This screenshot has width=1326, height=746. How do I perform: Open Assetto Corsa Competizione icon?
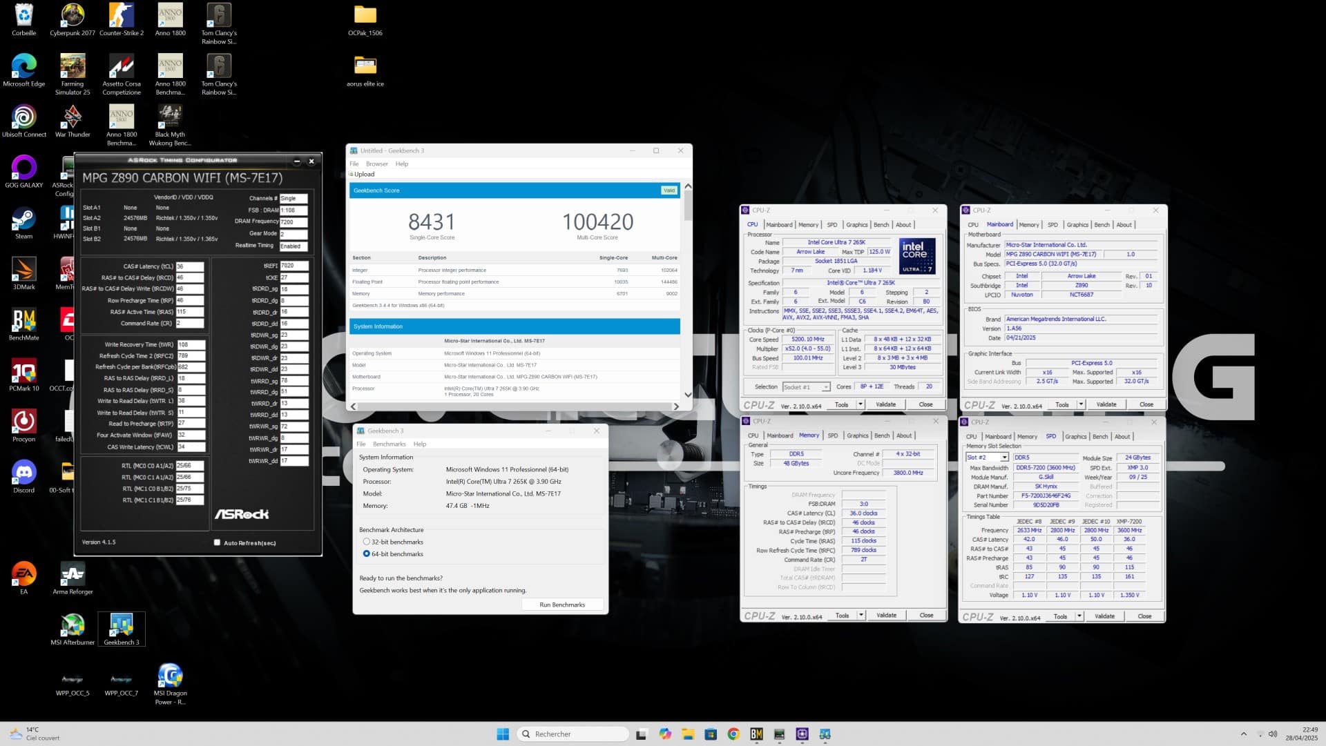pyautogui.click(x=122, y=75)
